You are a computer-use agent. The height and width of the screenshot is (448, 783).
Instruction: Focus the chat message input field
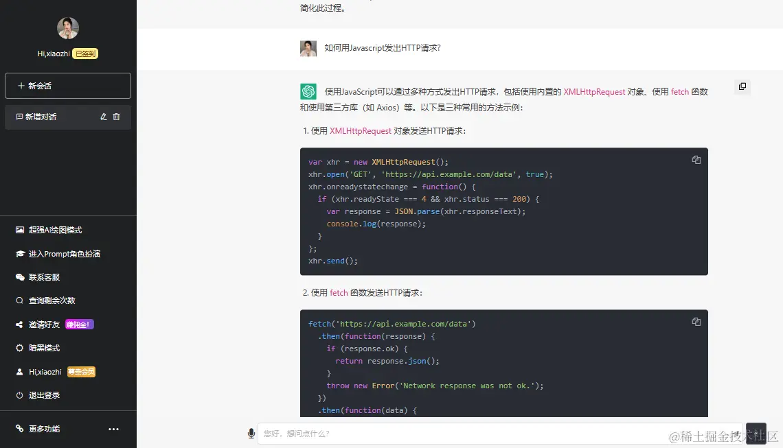coord(481,433)
